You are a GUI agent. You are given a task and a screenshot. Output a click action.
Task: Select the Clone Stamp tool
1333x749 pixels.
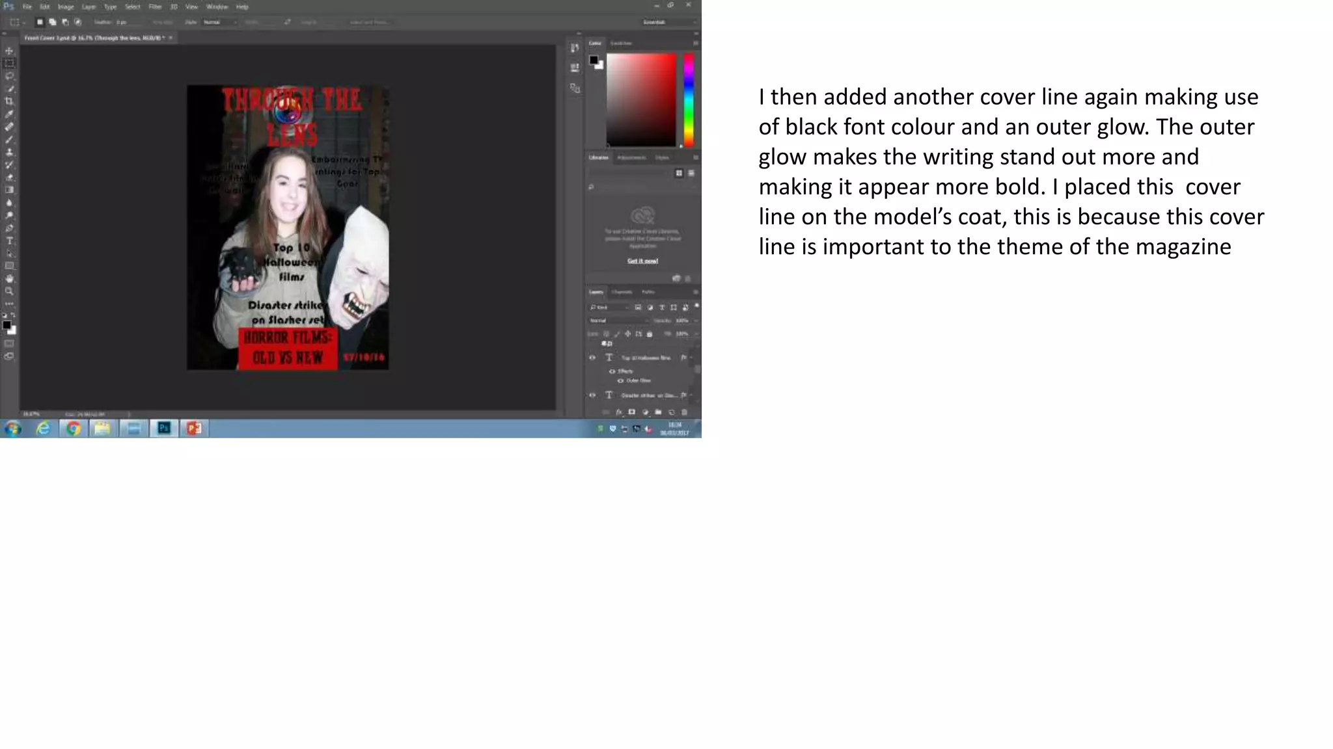[x=9, y=152]
